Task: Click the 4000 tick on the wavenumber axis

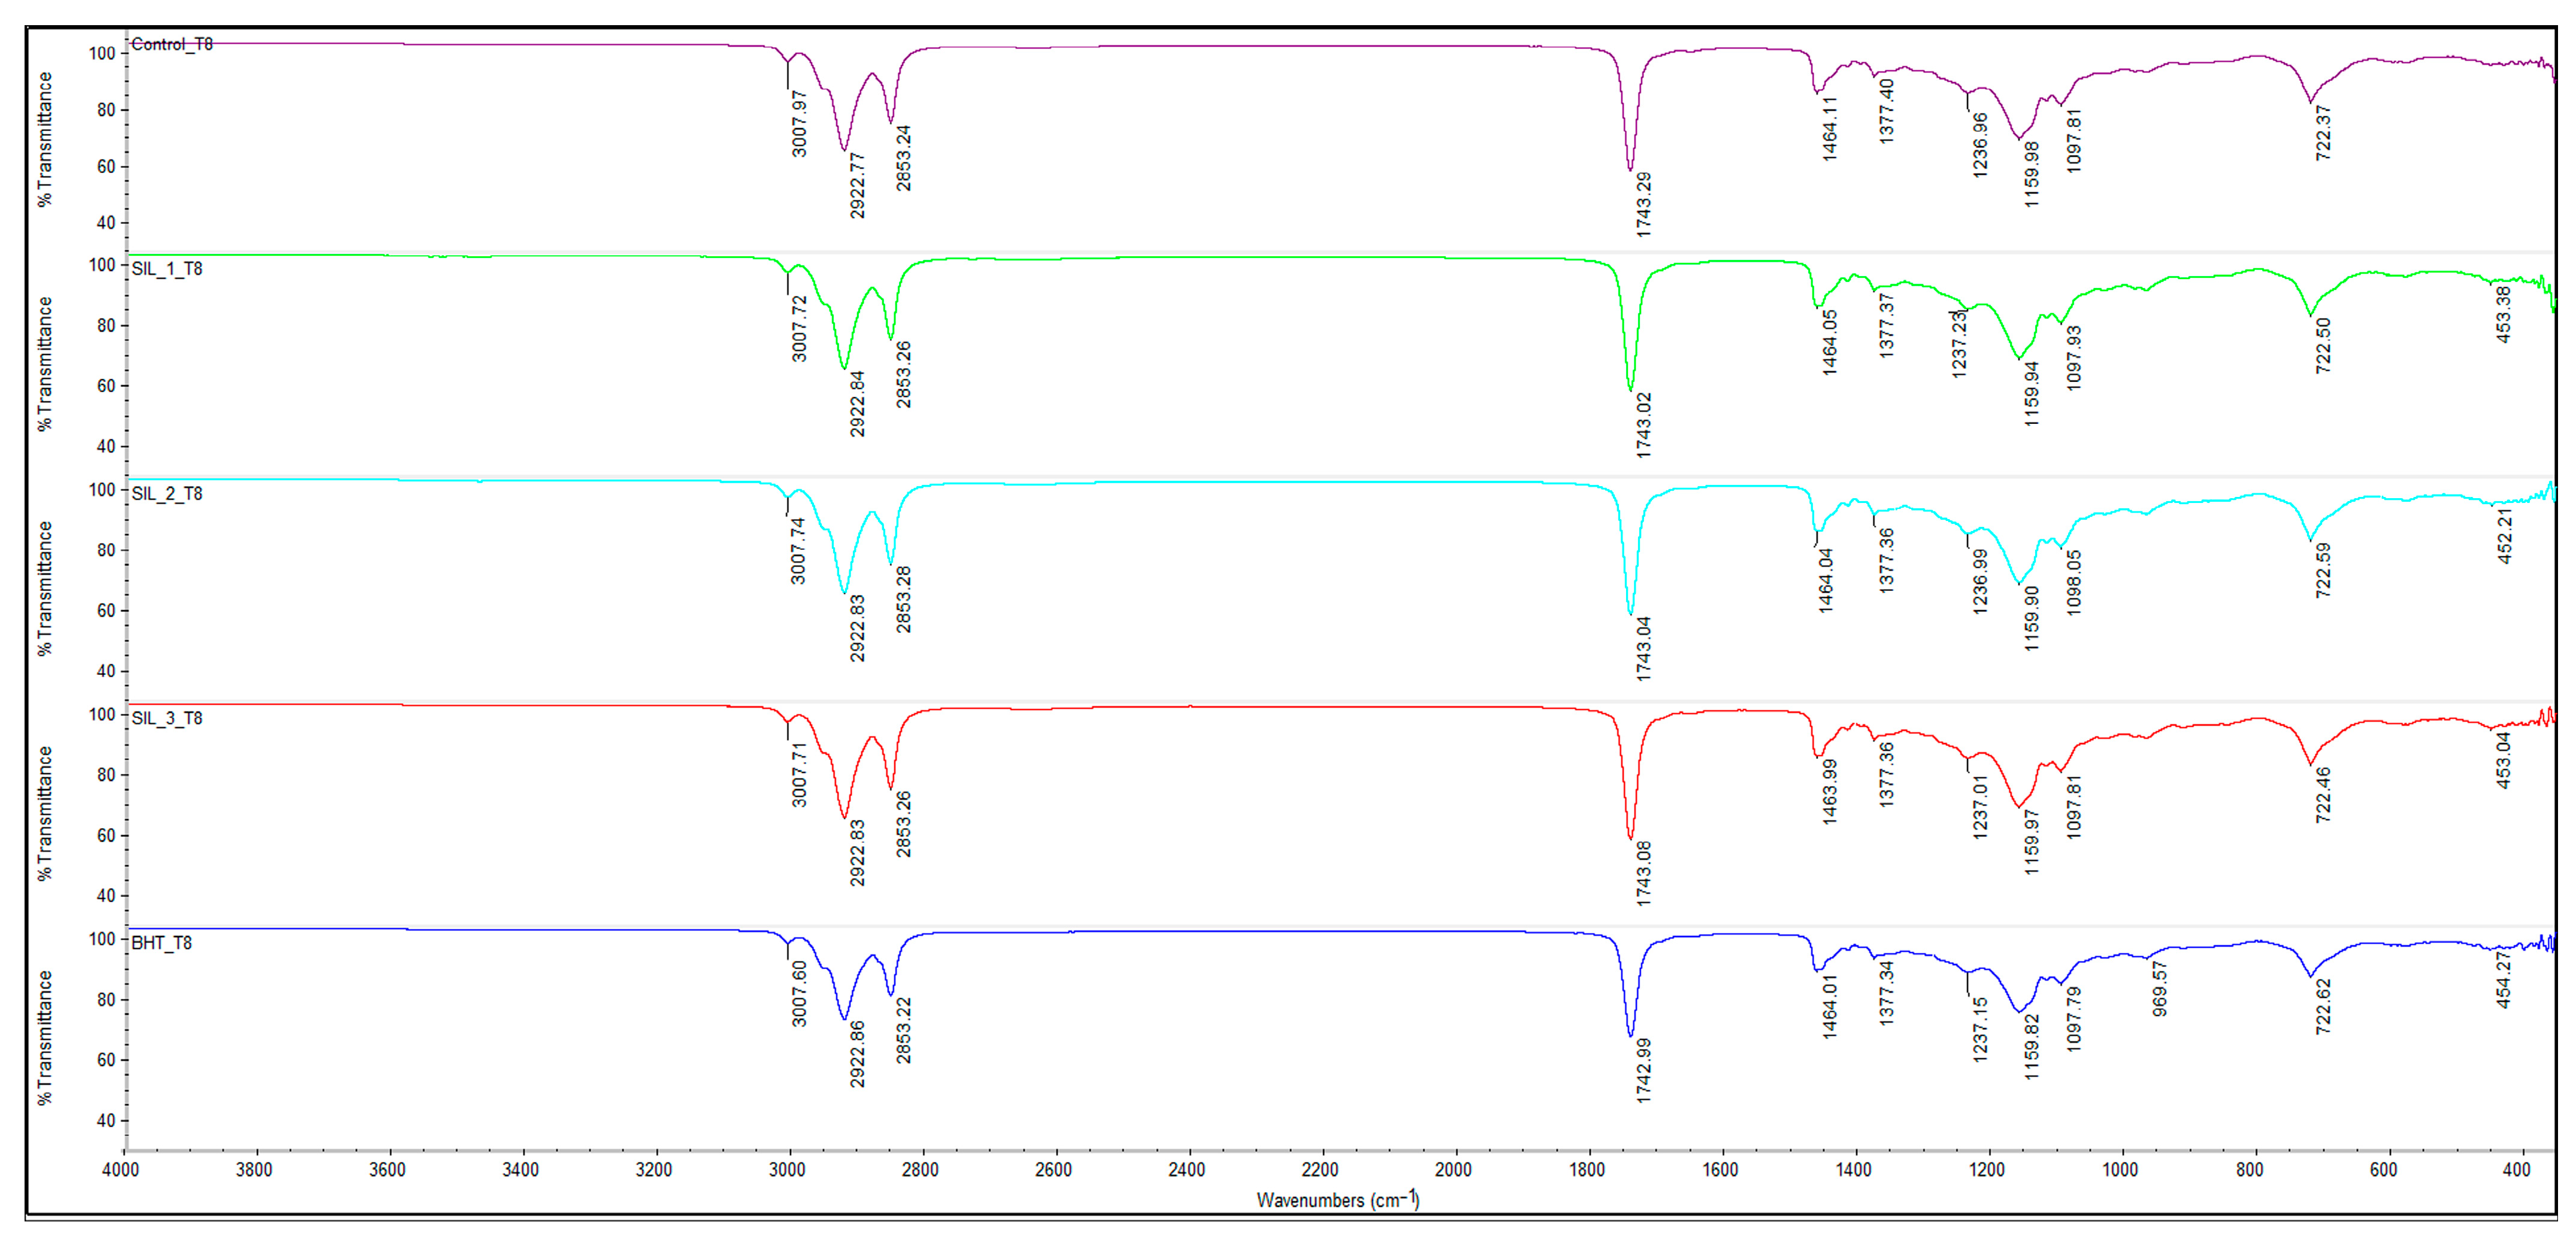Action: [x=120, y=1169]
